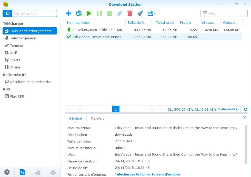251x177 pixels.
Task: Click the red trash delete icon
Action: click(x=130, y=13)
